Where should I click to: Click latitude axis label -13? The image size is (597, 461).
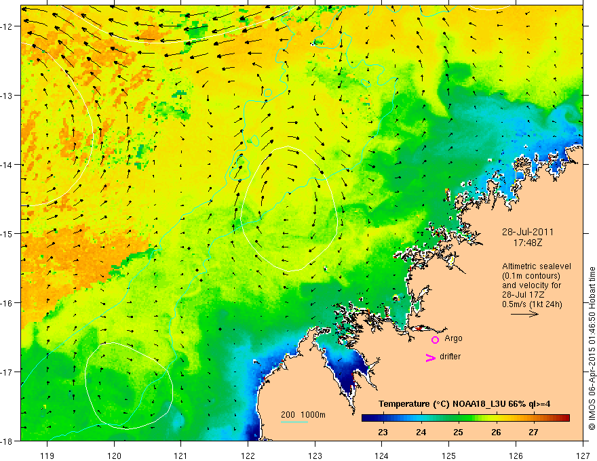point(7,96)
